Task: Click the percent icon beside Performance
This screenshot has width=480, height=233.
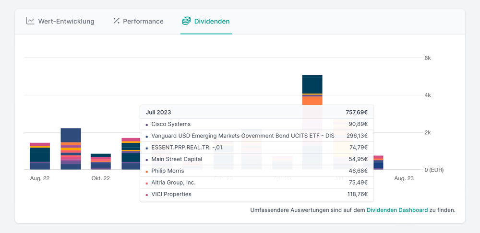Action: pyautogui.click(x=116, y=21)
